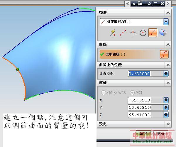This screenshot has height=147, width=176.
Task: Close the 點 dialog with X
Action: 162,4
